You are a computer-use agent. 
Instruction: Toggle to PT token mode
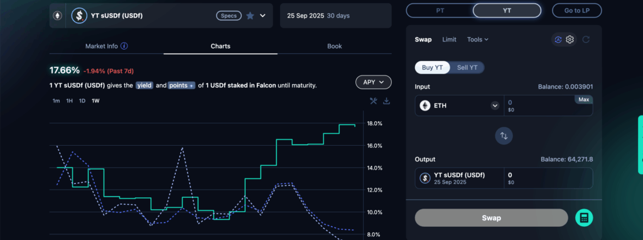(x=440, y=11)
